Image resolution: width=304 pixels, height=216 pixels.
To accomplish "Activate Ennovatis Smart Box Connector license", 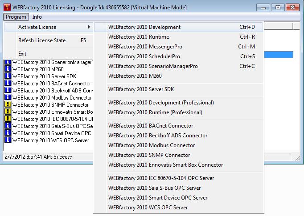I will pos(178,165).
